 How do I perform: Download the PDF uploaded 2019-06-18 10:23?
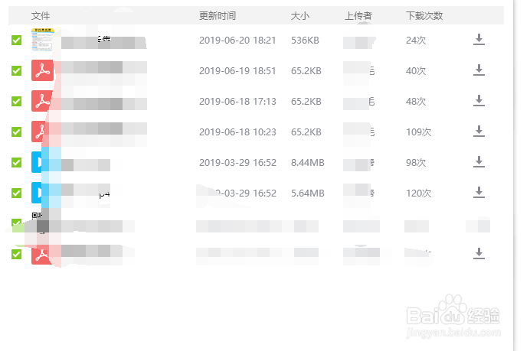(479, 132)
